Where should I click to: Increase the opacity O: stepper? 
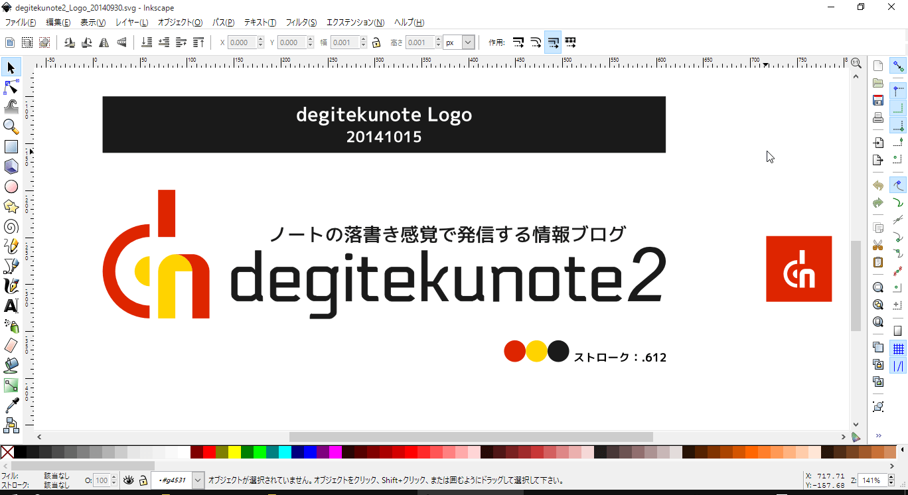click(x=114, y=476)
